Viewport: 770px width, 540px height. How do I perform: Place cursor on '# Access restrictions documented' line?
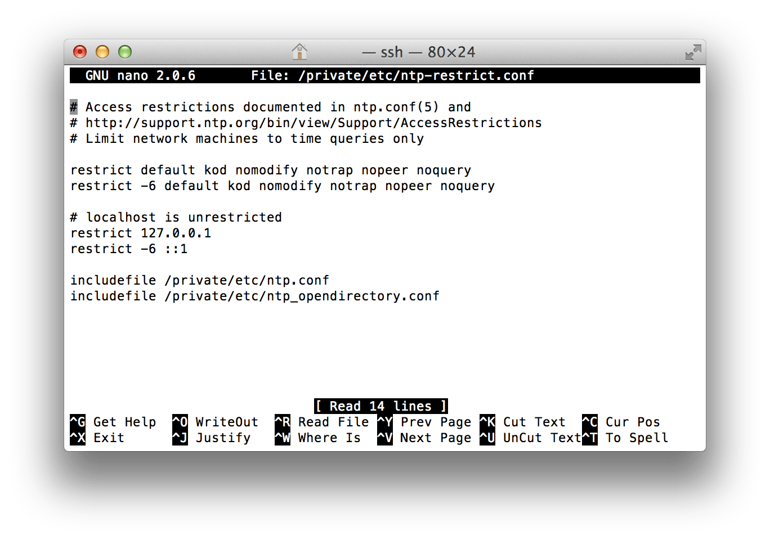click(271, 107)
